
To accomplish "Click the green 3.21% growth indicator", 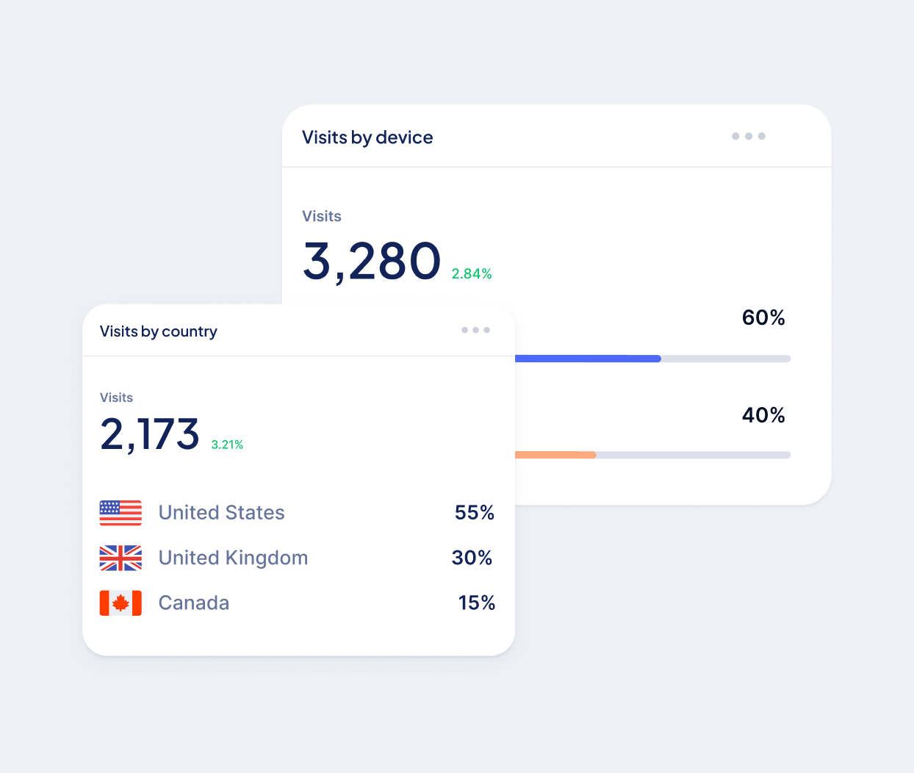I will click(227, 445).
